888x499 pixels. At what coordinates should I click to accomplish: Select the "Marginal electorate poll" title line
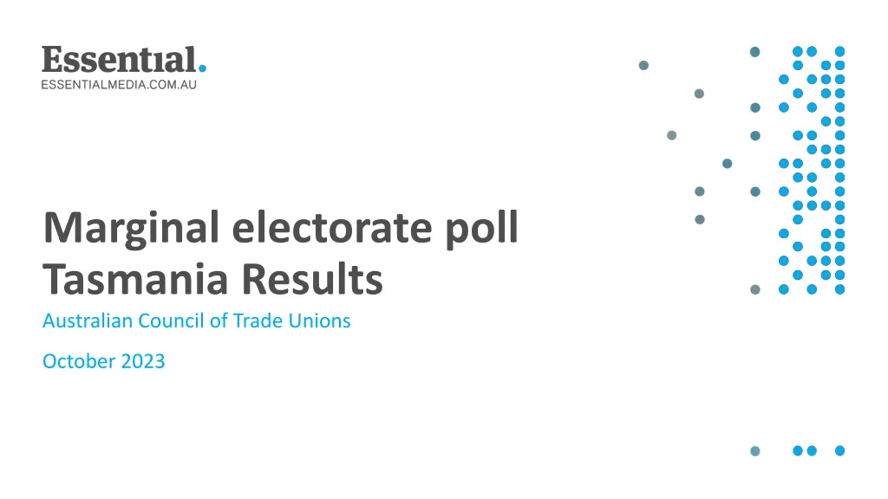[x=280, y=228]
